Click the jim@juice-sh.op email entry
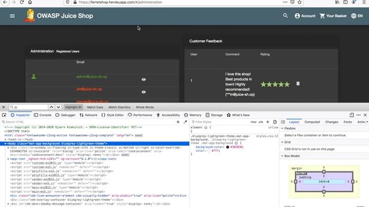This screenshot has height=207, width=369. (x=89, y=89)
